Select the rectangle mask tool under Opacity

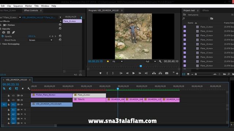8,32
